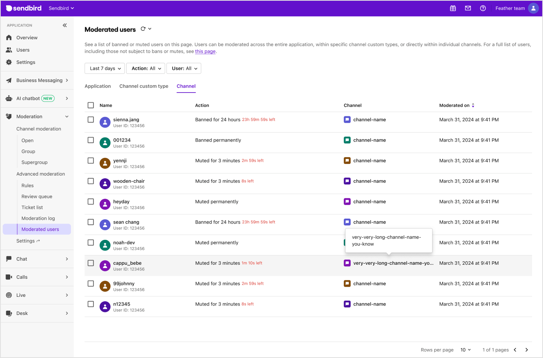
Task: Click 001234's green user avatar
Action: [x=105, y=143]
